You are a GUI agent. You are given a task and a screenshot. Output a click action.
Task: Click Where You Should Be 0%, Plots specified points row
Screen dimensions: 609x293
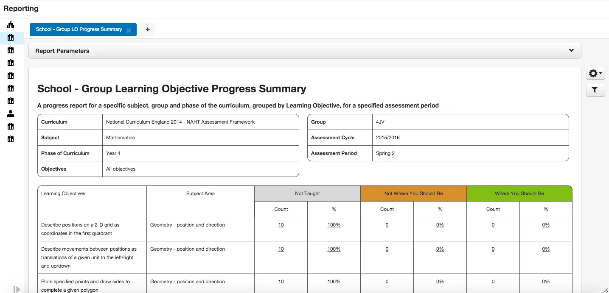546,282
